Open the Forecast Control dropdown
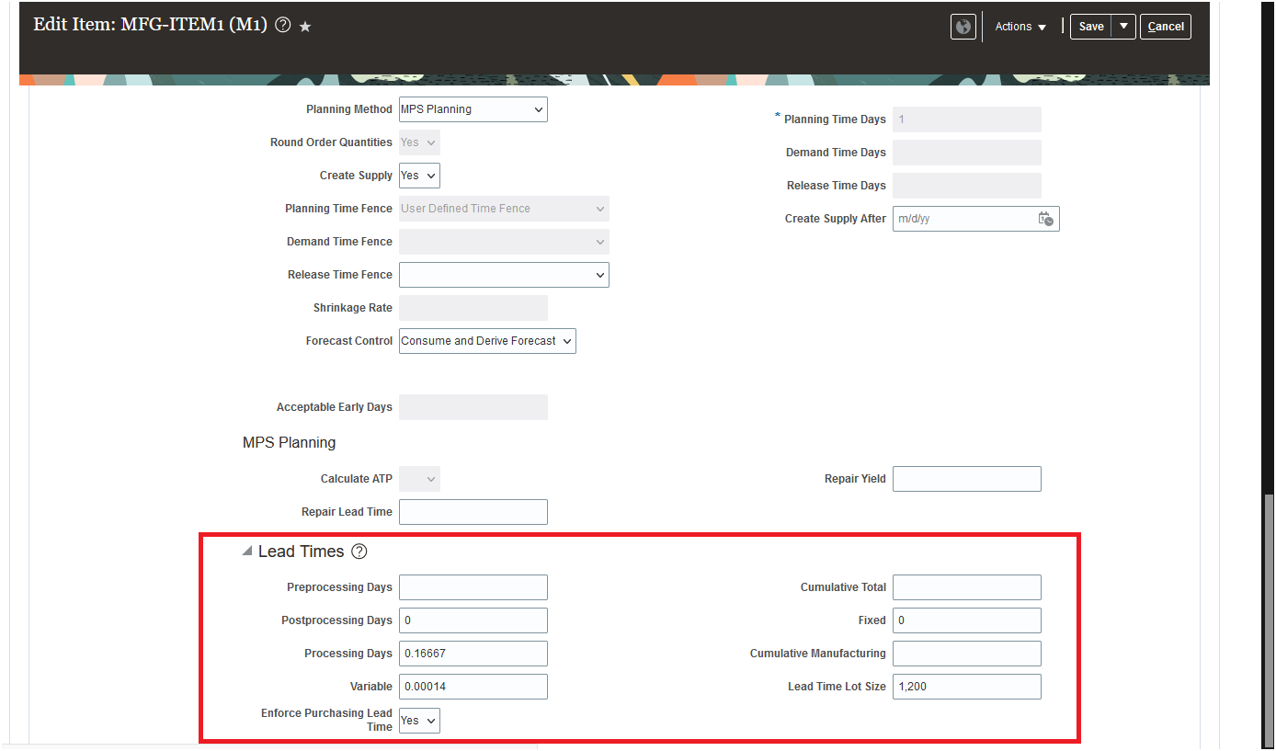1276x751 pixels. tap(487, 341)
